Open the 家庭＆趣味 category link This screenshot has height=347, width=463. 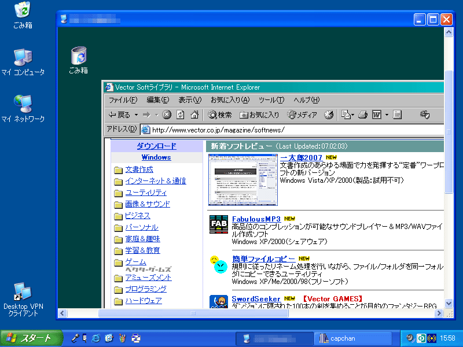pos(142,239)
